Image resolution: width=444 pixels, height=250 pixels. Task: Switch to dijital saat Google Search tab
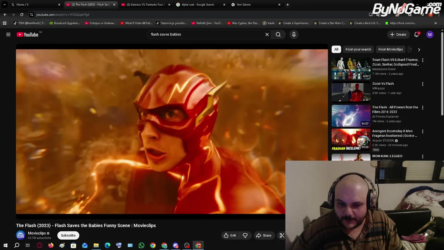(x=200, y=5)
